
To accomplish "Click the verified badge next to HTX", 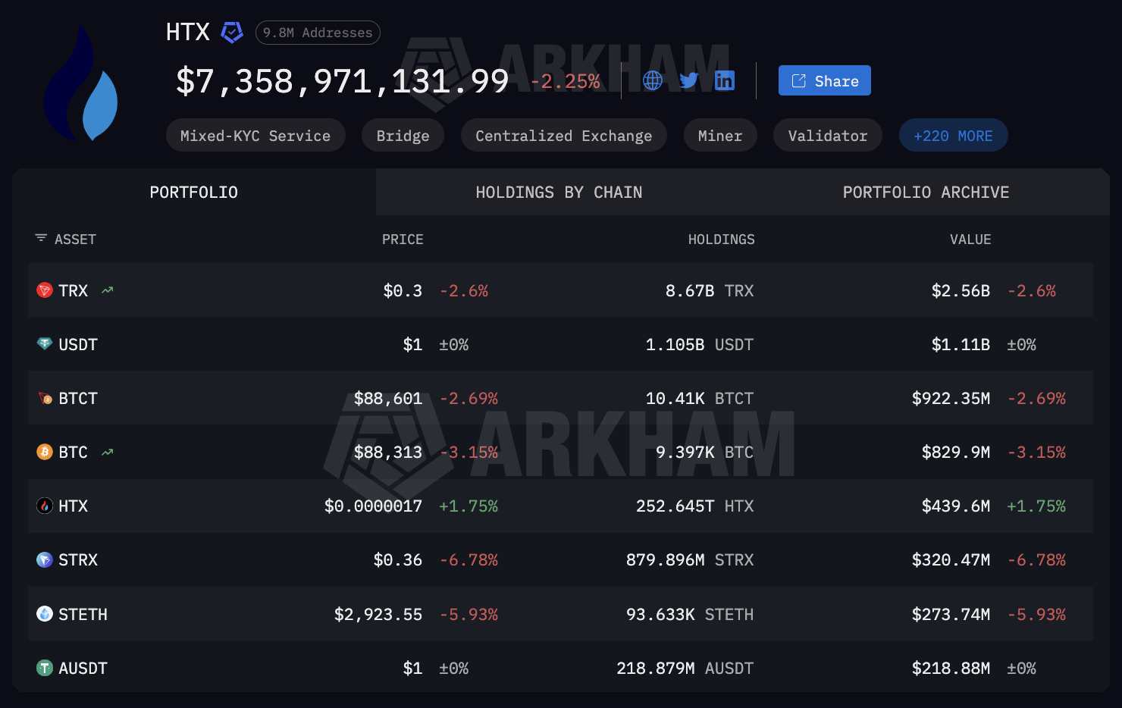I will tap(232, 32).
